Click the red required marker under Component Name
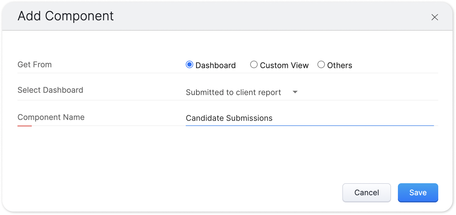The image size is (456, 215). point(25,126)
